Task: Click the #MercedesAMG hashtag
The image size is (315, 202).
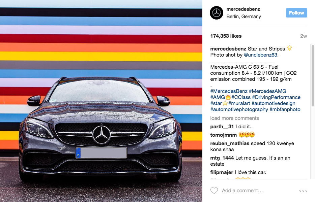Action: click(267, 91)
